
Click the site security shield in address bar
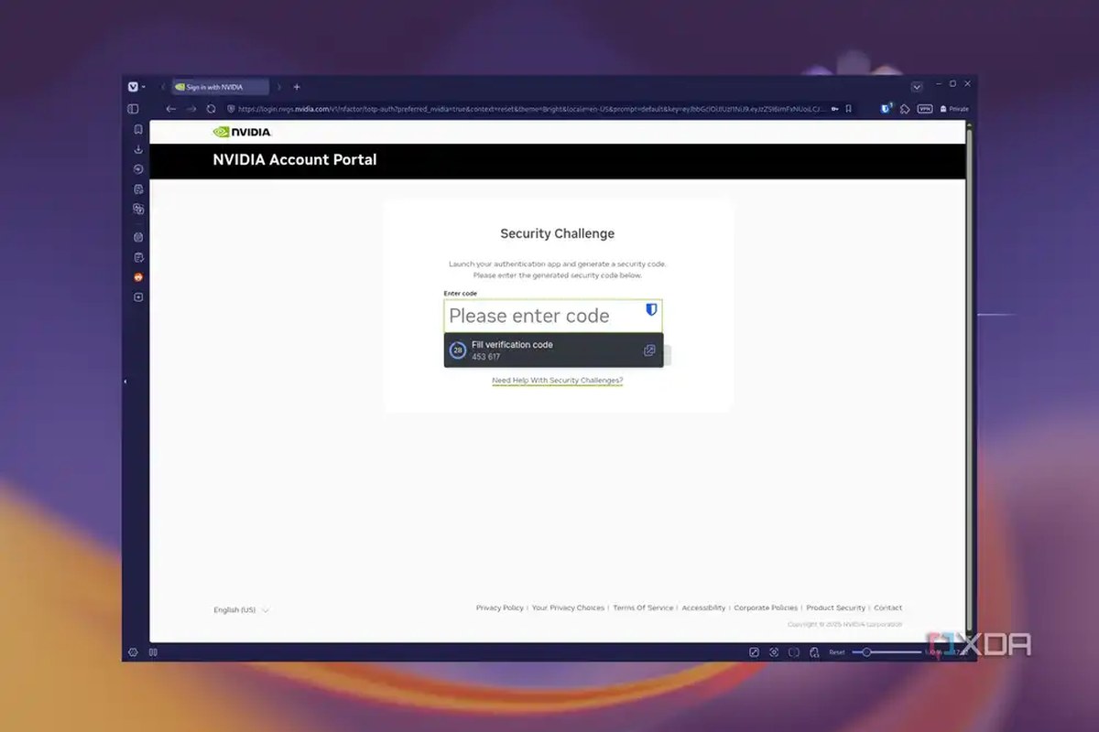click(232, 109)
